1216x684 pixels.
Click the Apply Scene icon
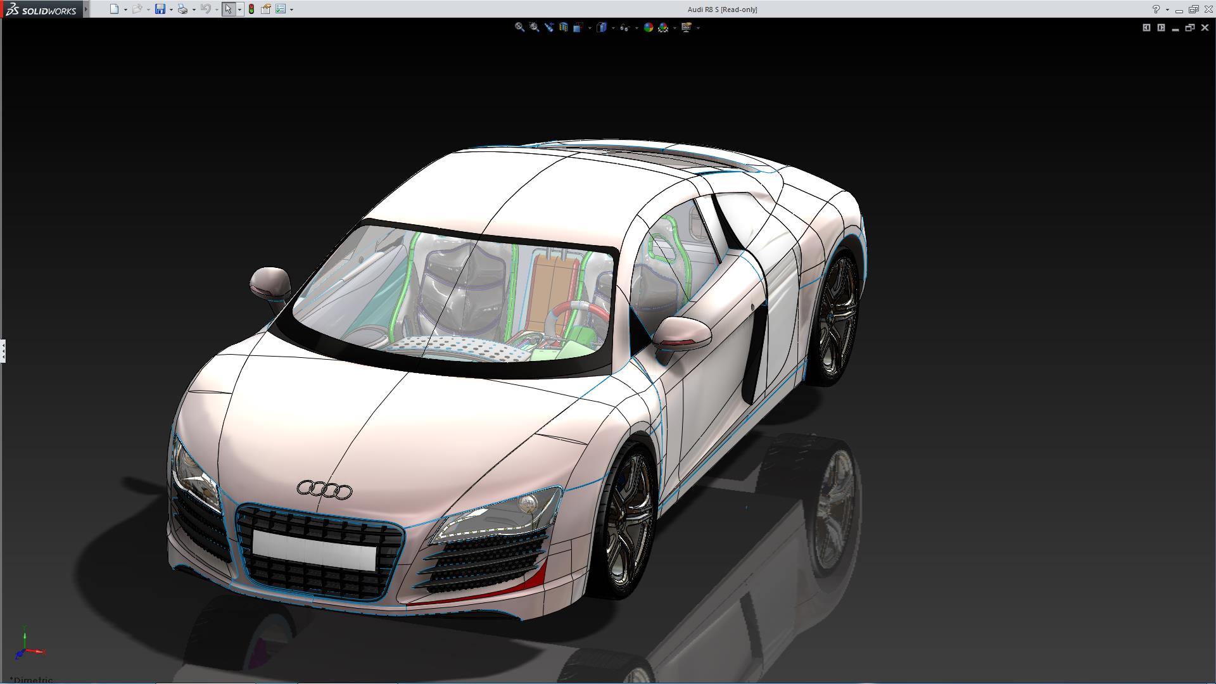point(663,27)
